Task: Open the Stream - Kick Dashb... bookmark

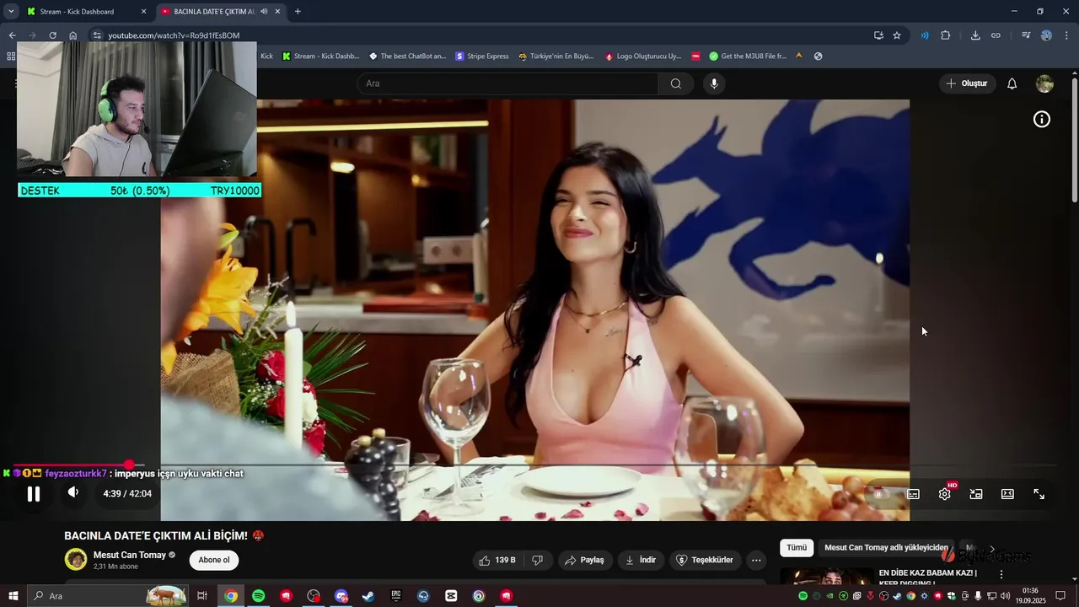Action: coord(320,56)
